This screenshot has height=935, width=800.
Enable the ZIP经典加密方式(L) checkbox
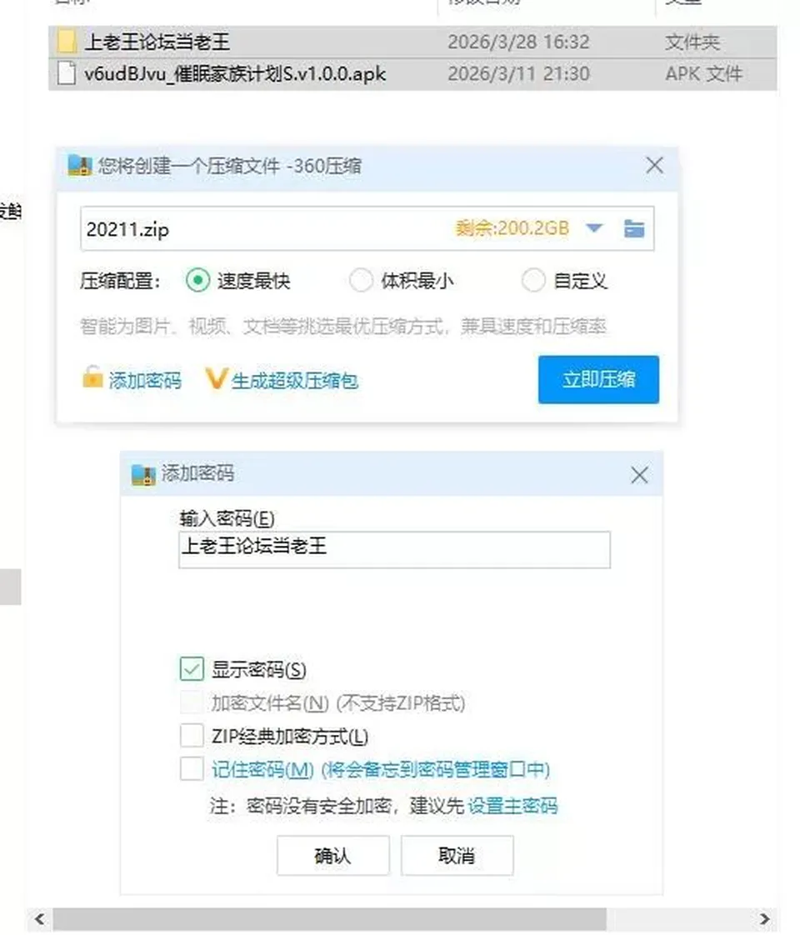192,736
